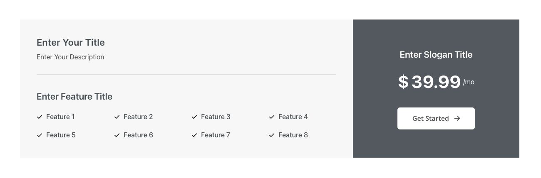The height and width of the screenshot is (178, 541).
Task: Click the checkmark icon beside Feature 1
Action: coord(40,117)
